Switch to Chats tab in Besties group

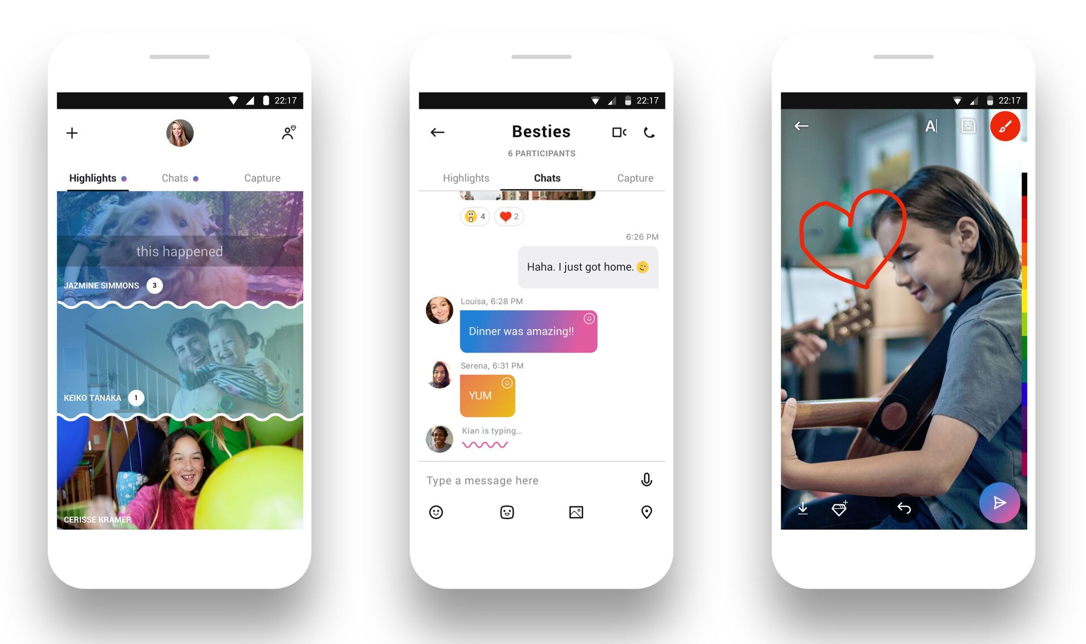(x=546, y=177)
